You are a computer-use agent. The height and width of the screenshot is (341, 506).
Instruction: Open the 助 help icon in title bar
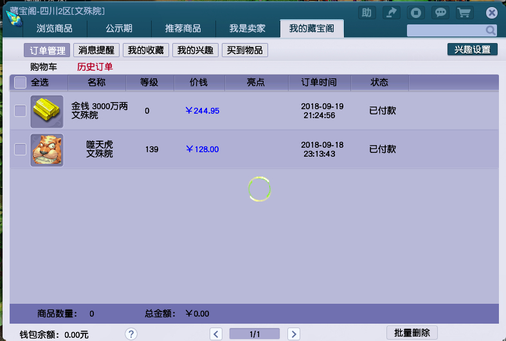(366, 13)
